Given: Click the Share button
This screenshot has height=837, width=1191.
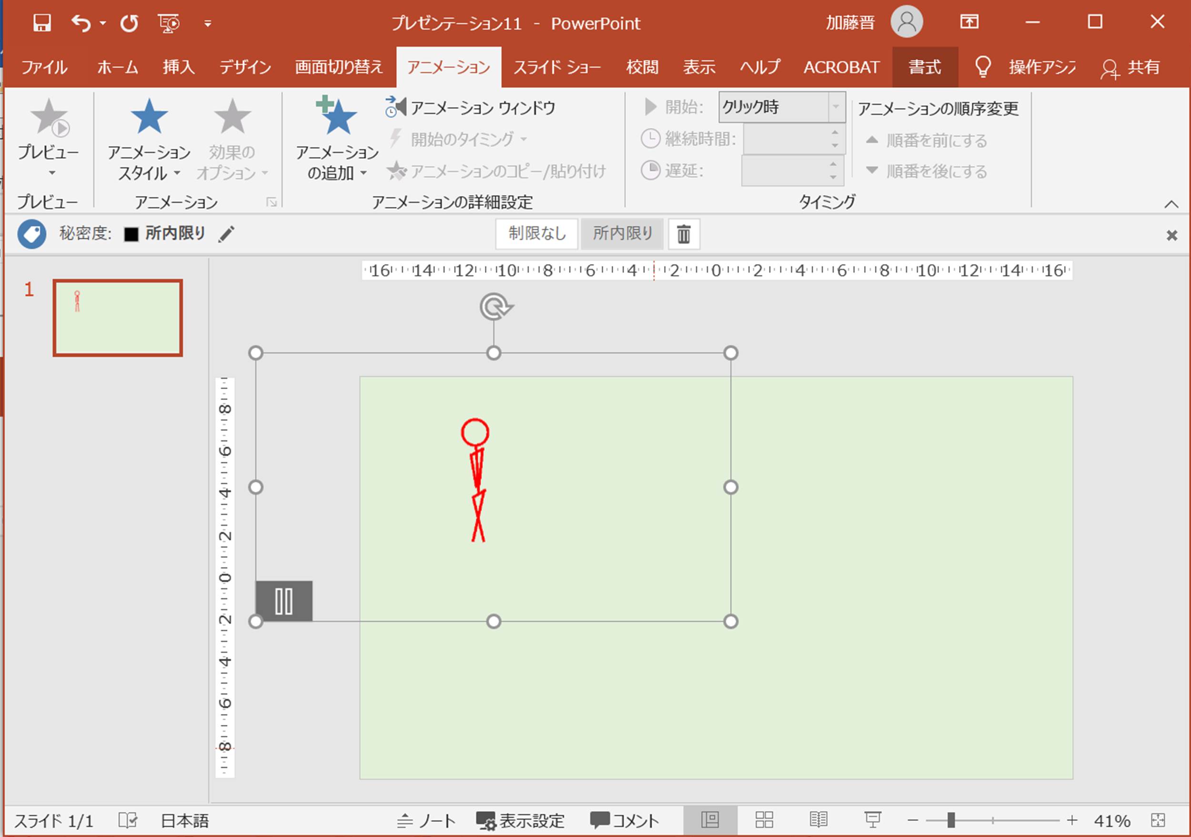Looking at the screenshot, I should click(x=1131, y=67).
